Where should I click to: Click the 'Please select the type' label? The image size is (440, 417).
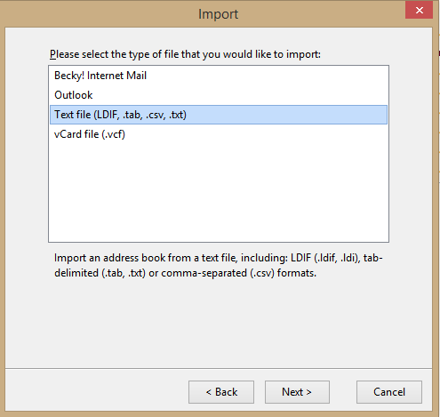tap(185, 54)
